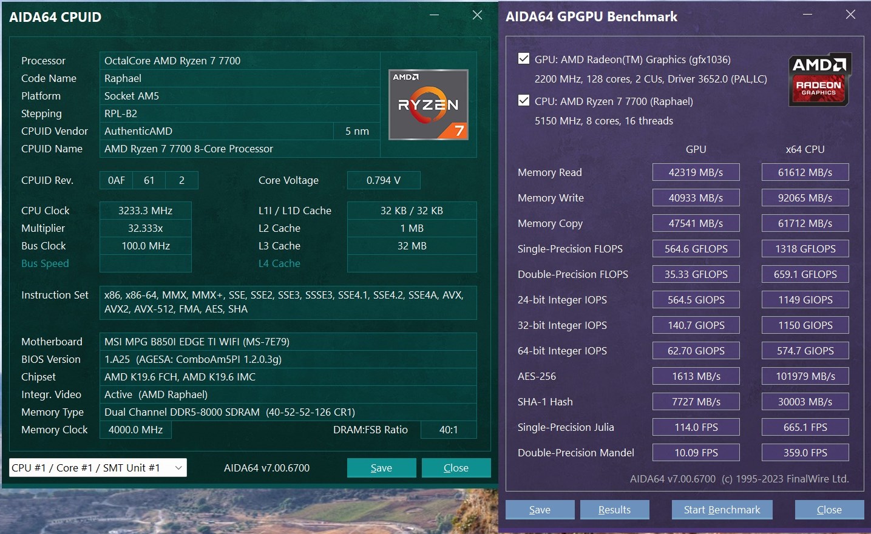This screenshot has width=871, height=534.
Task: Click the AMD Ryzen 7 processor logo
Action: point(429,104)
